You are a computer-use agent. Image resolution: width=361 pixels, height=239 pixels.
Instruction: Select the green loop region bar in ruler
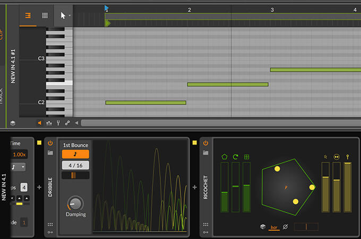pos(233,16)
